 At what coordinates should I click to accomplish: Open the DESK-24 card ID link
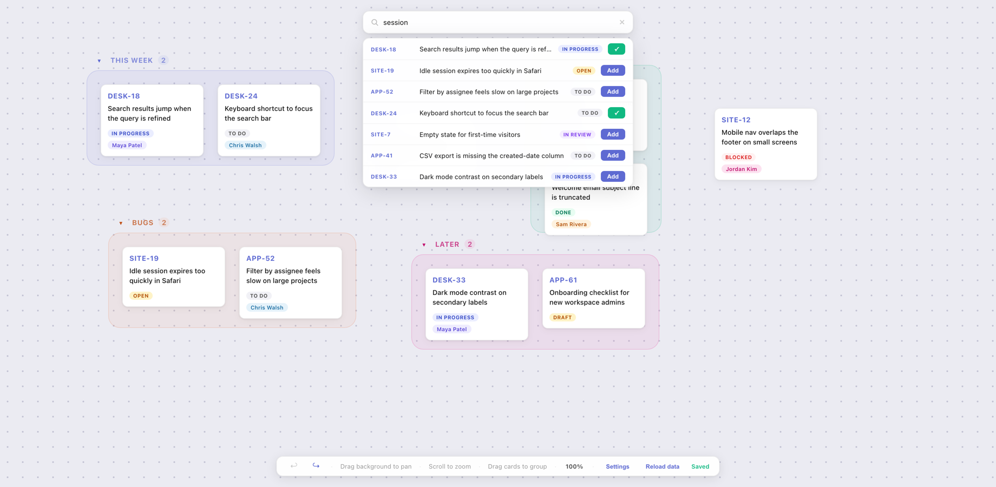coord(241,96)
